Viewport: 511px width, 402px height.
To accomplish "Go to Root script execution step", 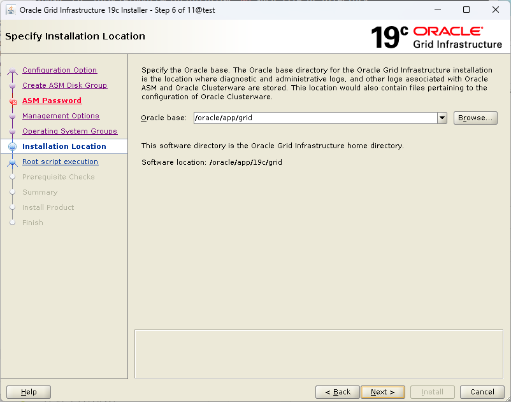I will (x=60, y=162).
